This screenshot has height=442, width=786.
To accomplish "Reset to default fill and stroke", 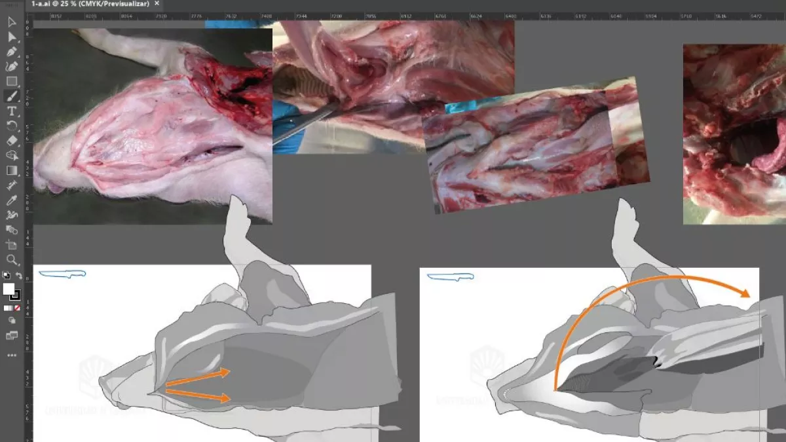I will [x=5, y=276].
